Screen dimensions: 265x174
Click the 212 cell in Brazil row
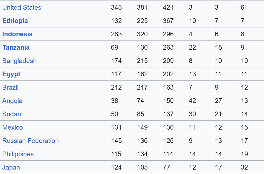(x=116, y=88)
